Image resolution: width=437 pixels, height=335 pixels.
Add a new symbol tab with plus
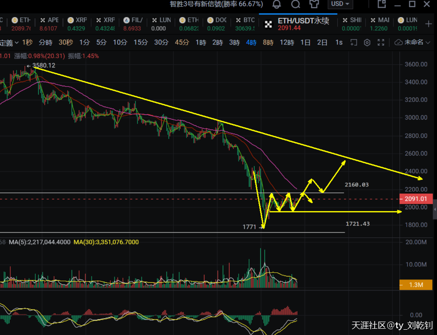pos(428,23)
